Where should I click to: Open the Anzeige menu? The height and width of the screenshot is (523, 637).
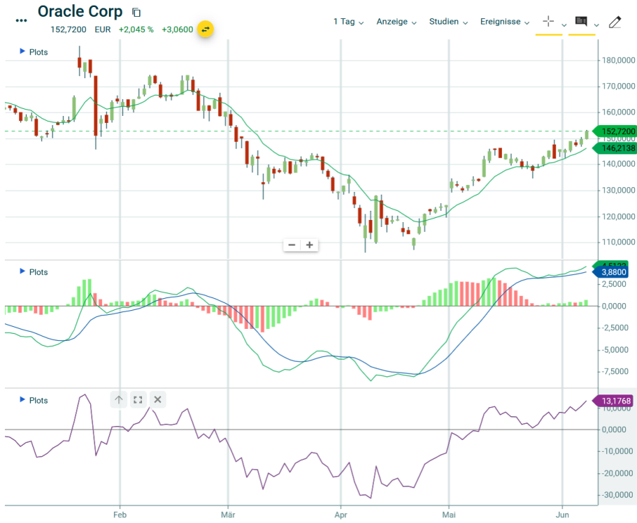[396, 22]
